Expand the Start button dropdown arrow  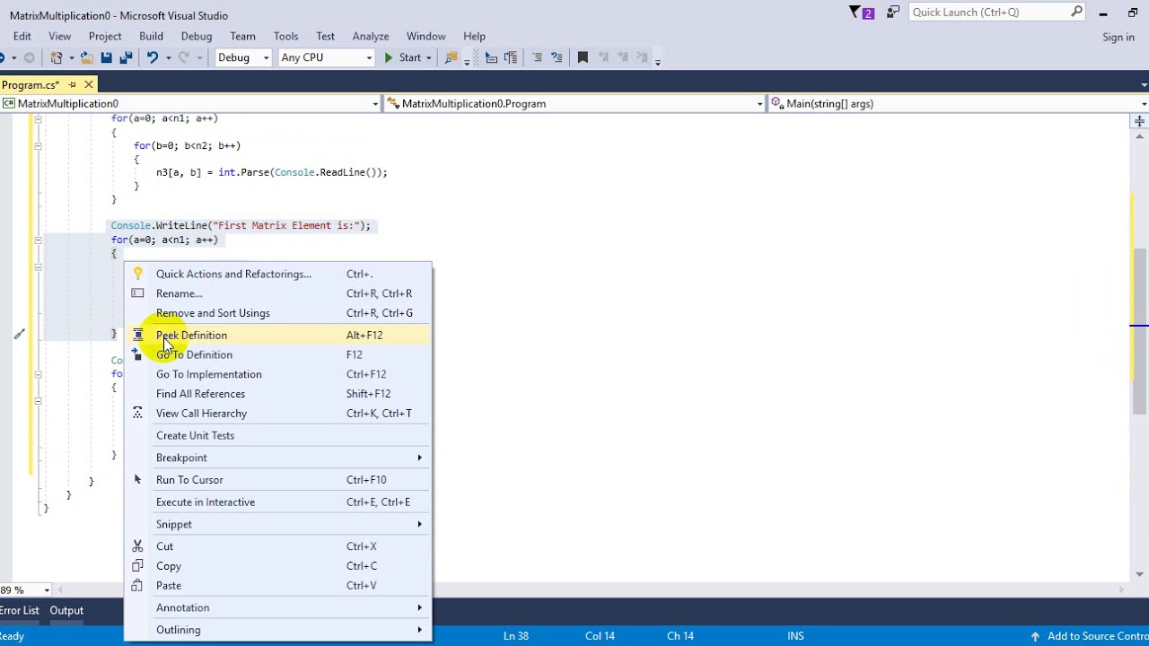(x=428, y=57)
